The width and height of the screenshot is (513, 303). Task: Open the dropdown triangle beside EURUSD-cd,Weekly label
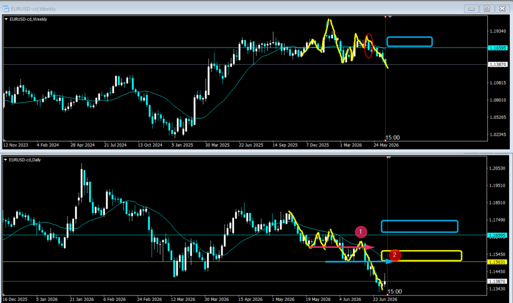click(6, 20)
